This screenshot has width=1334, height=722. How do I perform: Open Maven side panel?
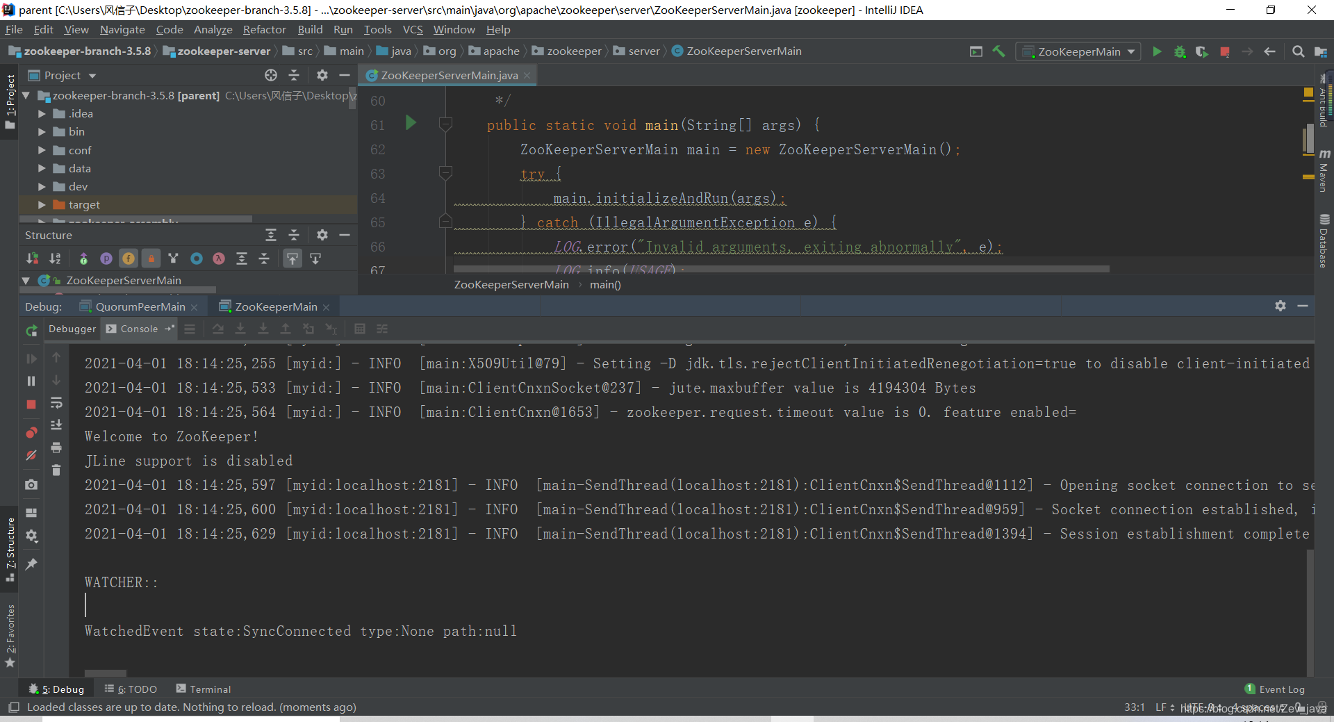pos(1324,170)
